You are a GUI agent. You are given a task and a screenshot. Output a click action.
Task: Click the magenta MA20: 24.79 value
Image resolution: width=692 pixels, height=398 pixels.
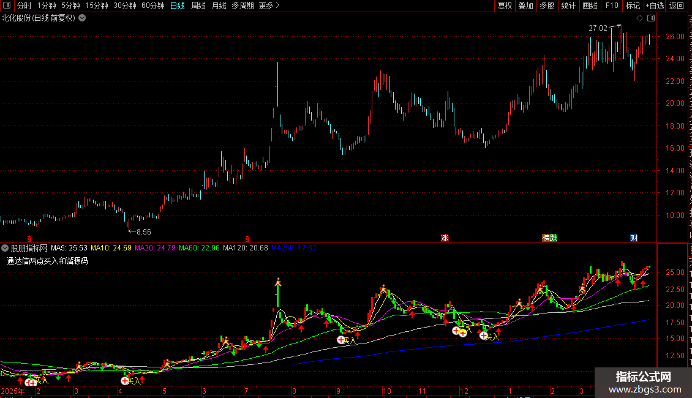(155, 248)
